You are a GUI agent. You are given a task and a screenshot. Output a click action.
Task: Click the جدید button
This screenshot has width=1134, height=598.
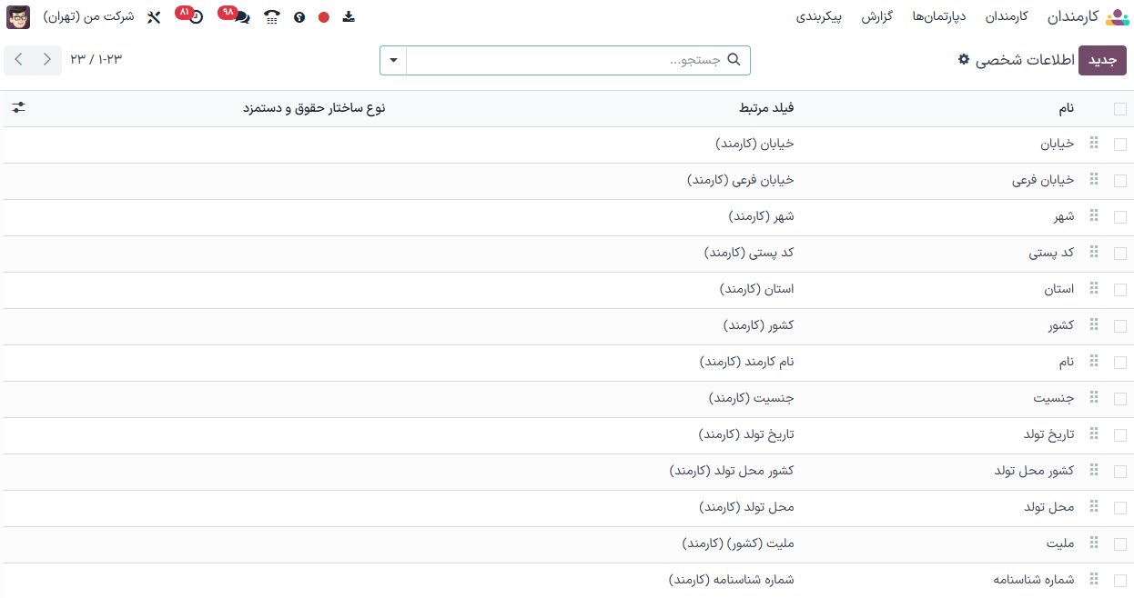click(x=1102, y=60)
